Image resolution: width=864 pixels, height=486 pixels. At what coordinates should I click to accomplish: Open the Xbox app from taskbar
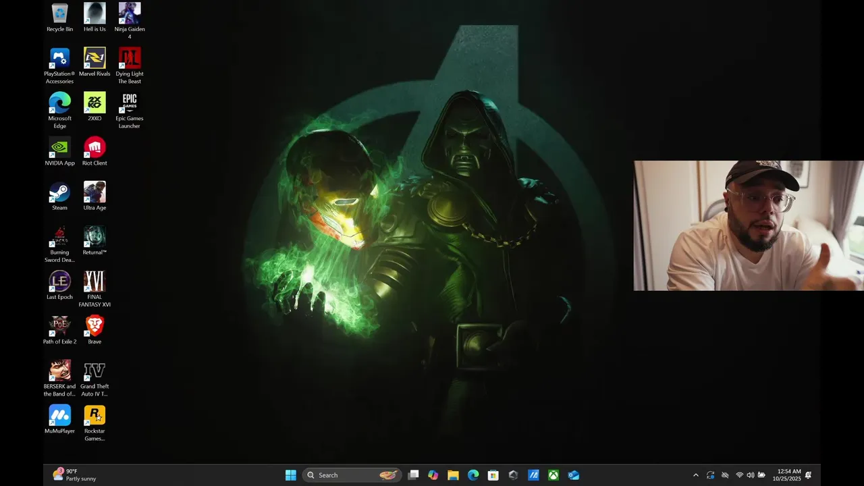(x=553, y=475)
